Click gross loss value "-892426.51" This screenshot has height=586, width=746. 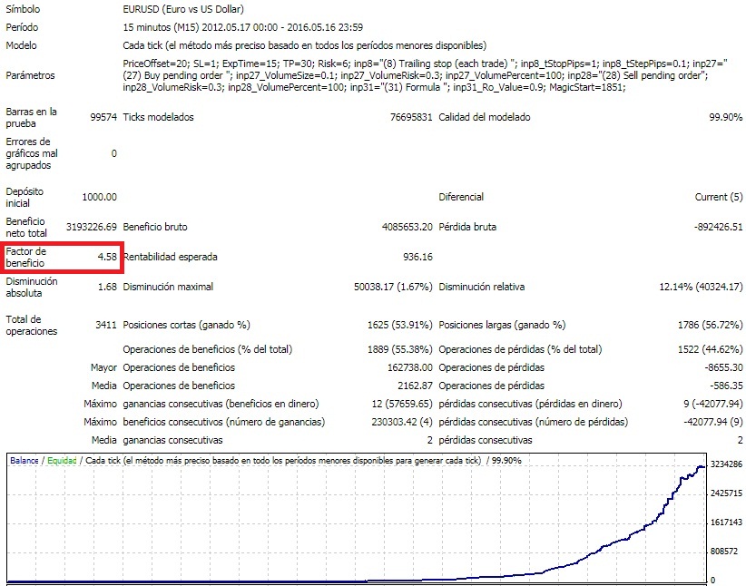click(x=719, y=227)
